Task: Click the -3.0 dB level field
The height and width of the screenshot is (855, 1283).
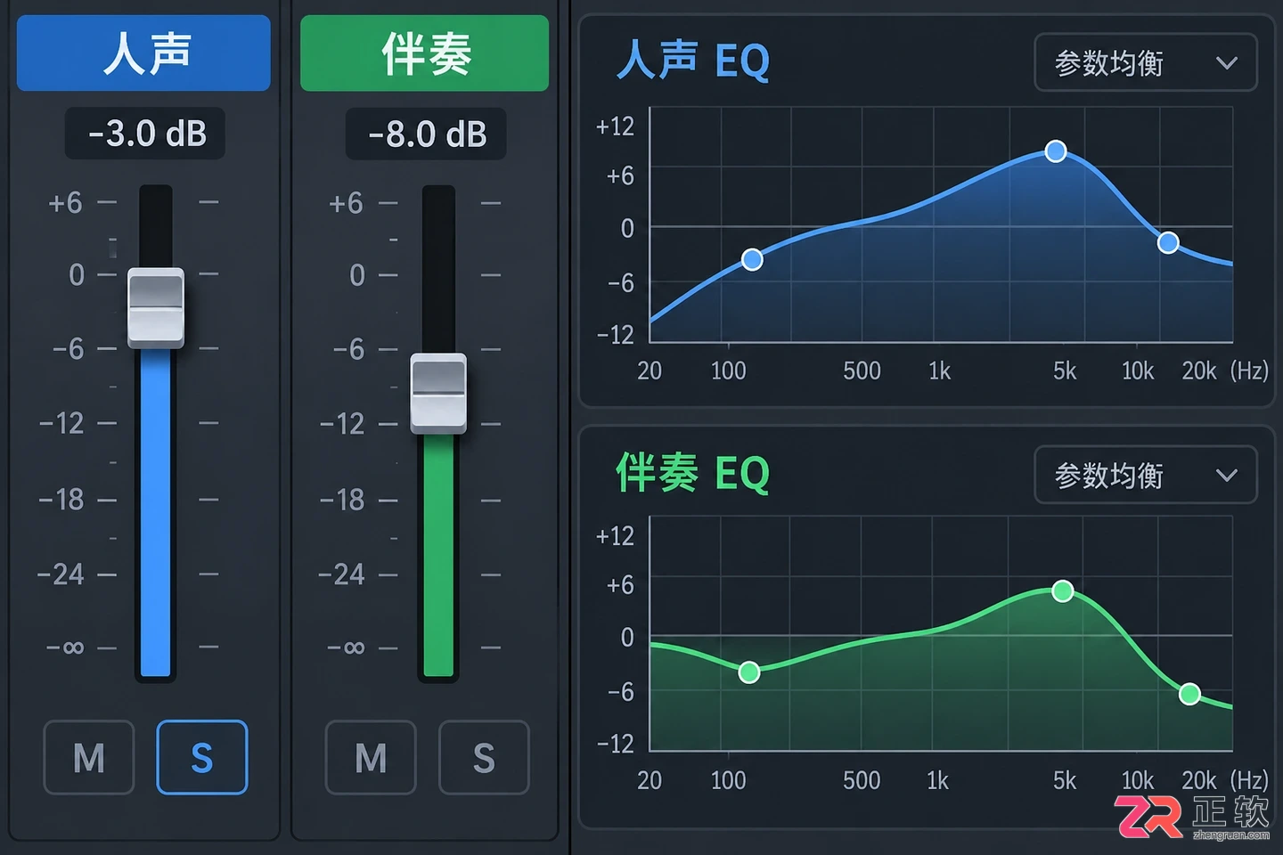Action: coord(145,134)
